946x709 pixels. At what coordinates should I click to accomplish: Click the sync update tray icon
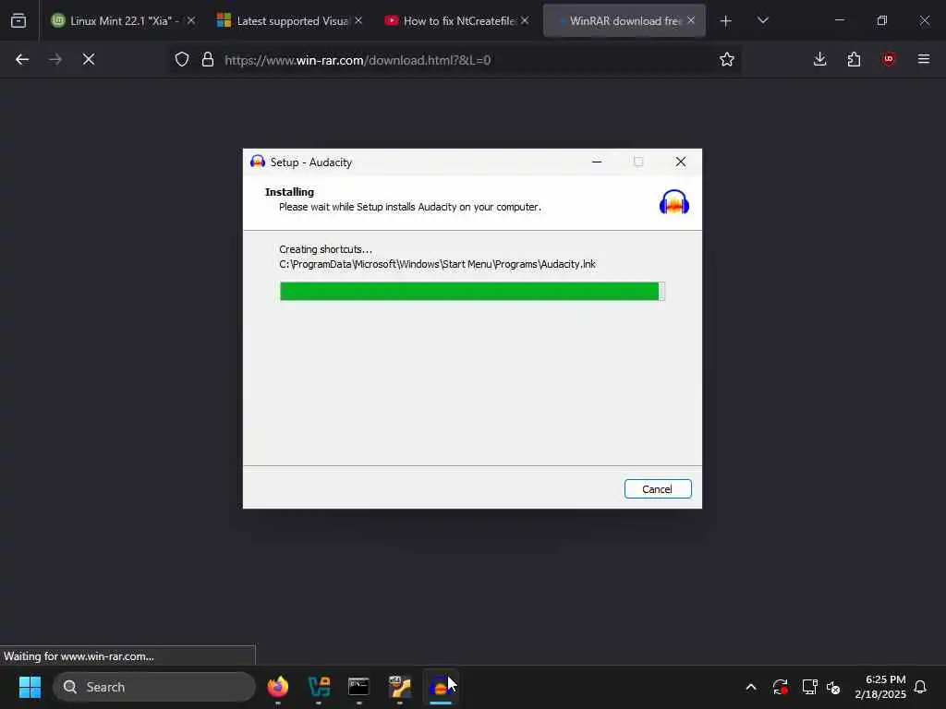pos(780,687)
